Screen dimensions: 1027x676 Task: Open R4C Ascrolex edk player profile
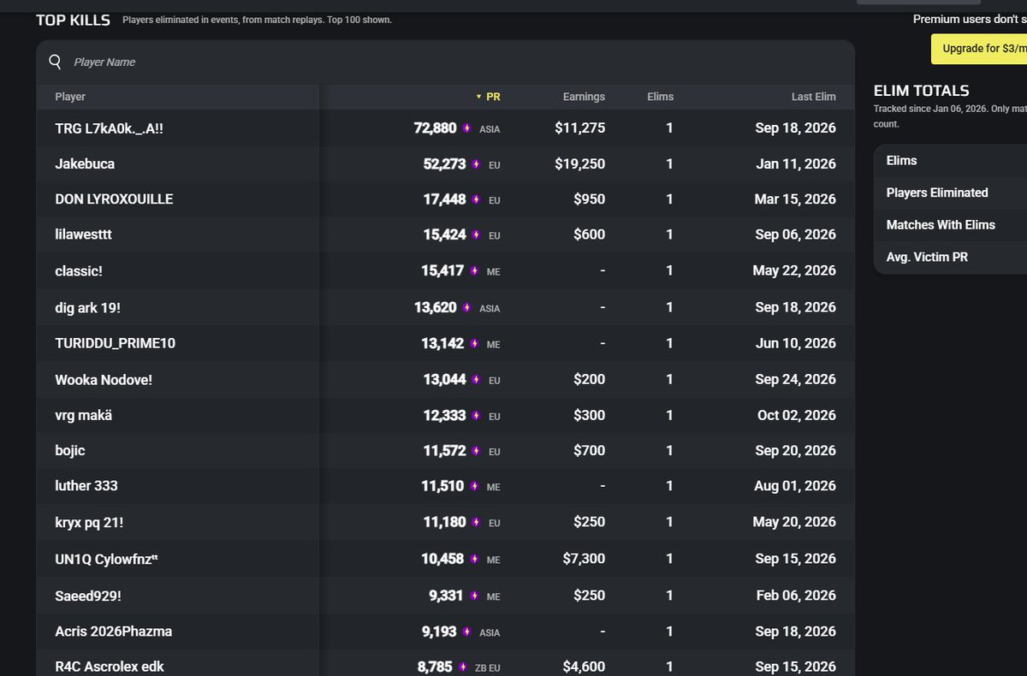pos(110,666)
